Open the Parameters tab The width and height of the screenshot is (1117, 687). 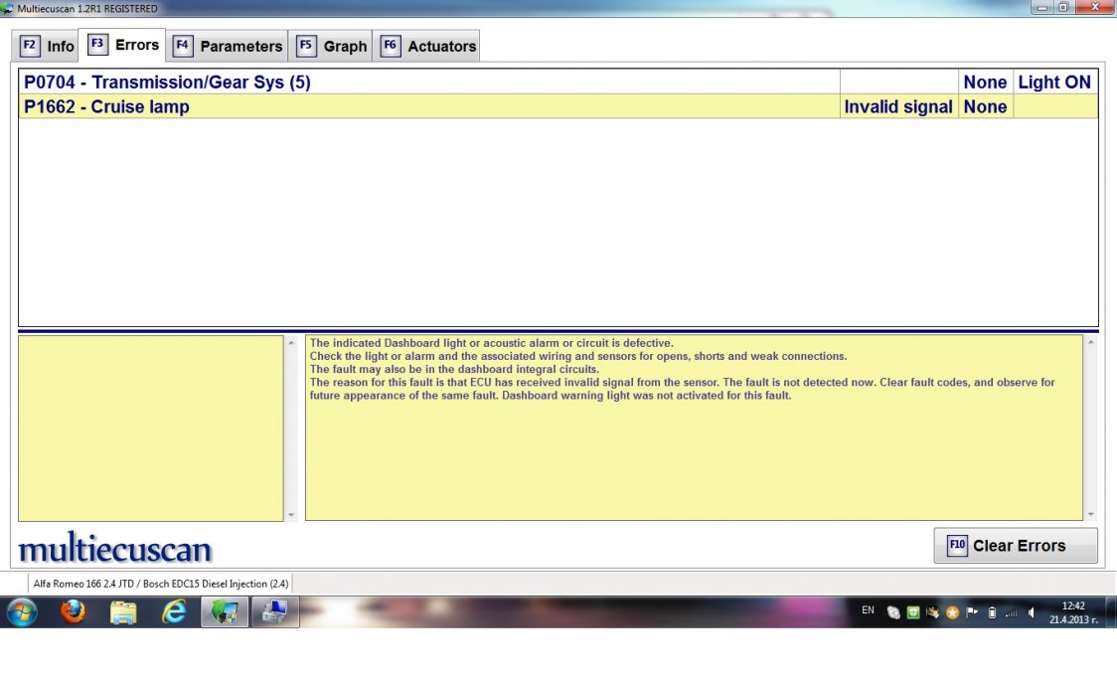pyautogui.click(x=229, y=46)
